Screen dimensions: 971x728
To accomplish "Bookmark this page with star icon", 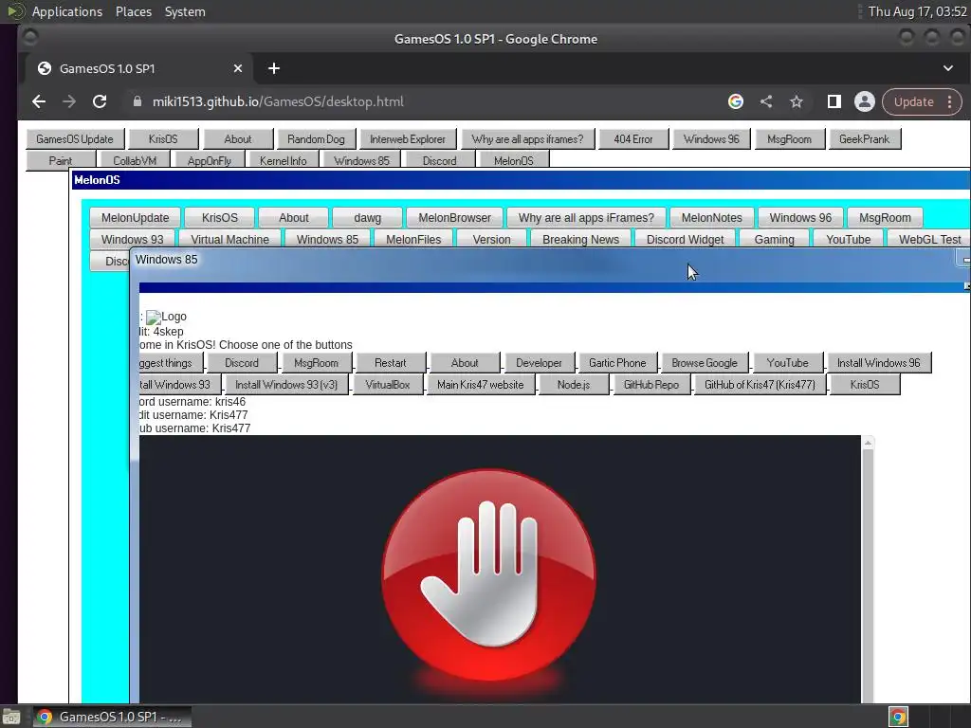I will [797, 101].
